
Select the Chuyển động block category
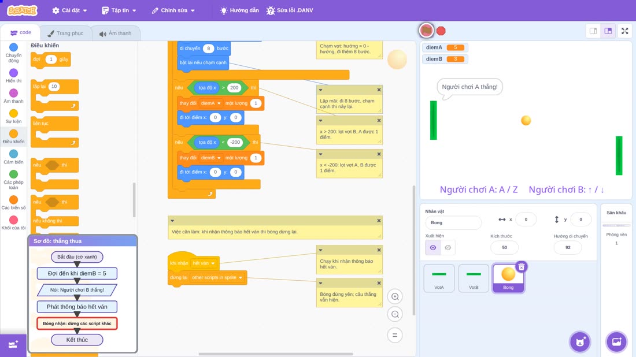pos(13,53)
